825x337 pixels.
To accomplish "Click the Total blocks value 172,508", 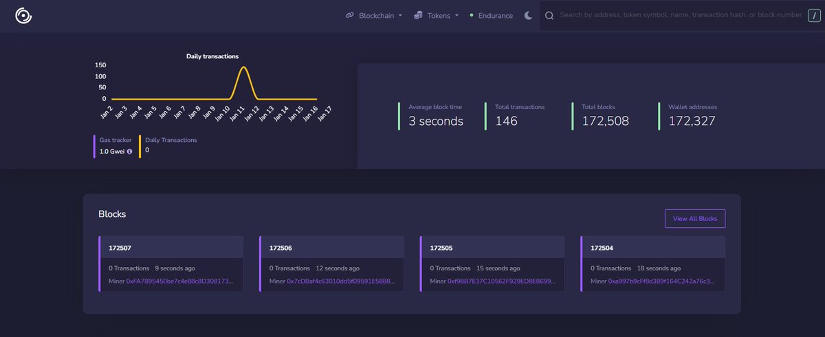I will tap(605, 121).
